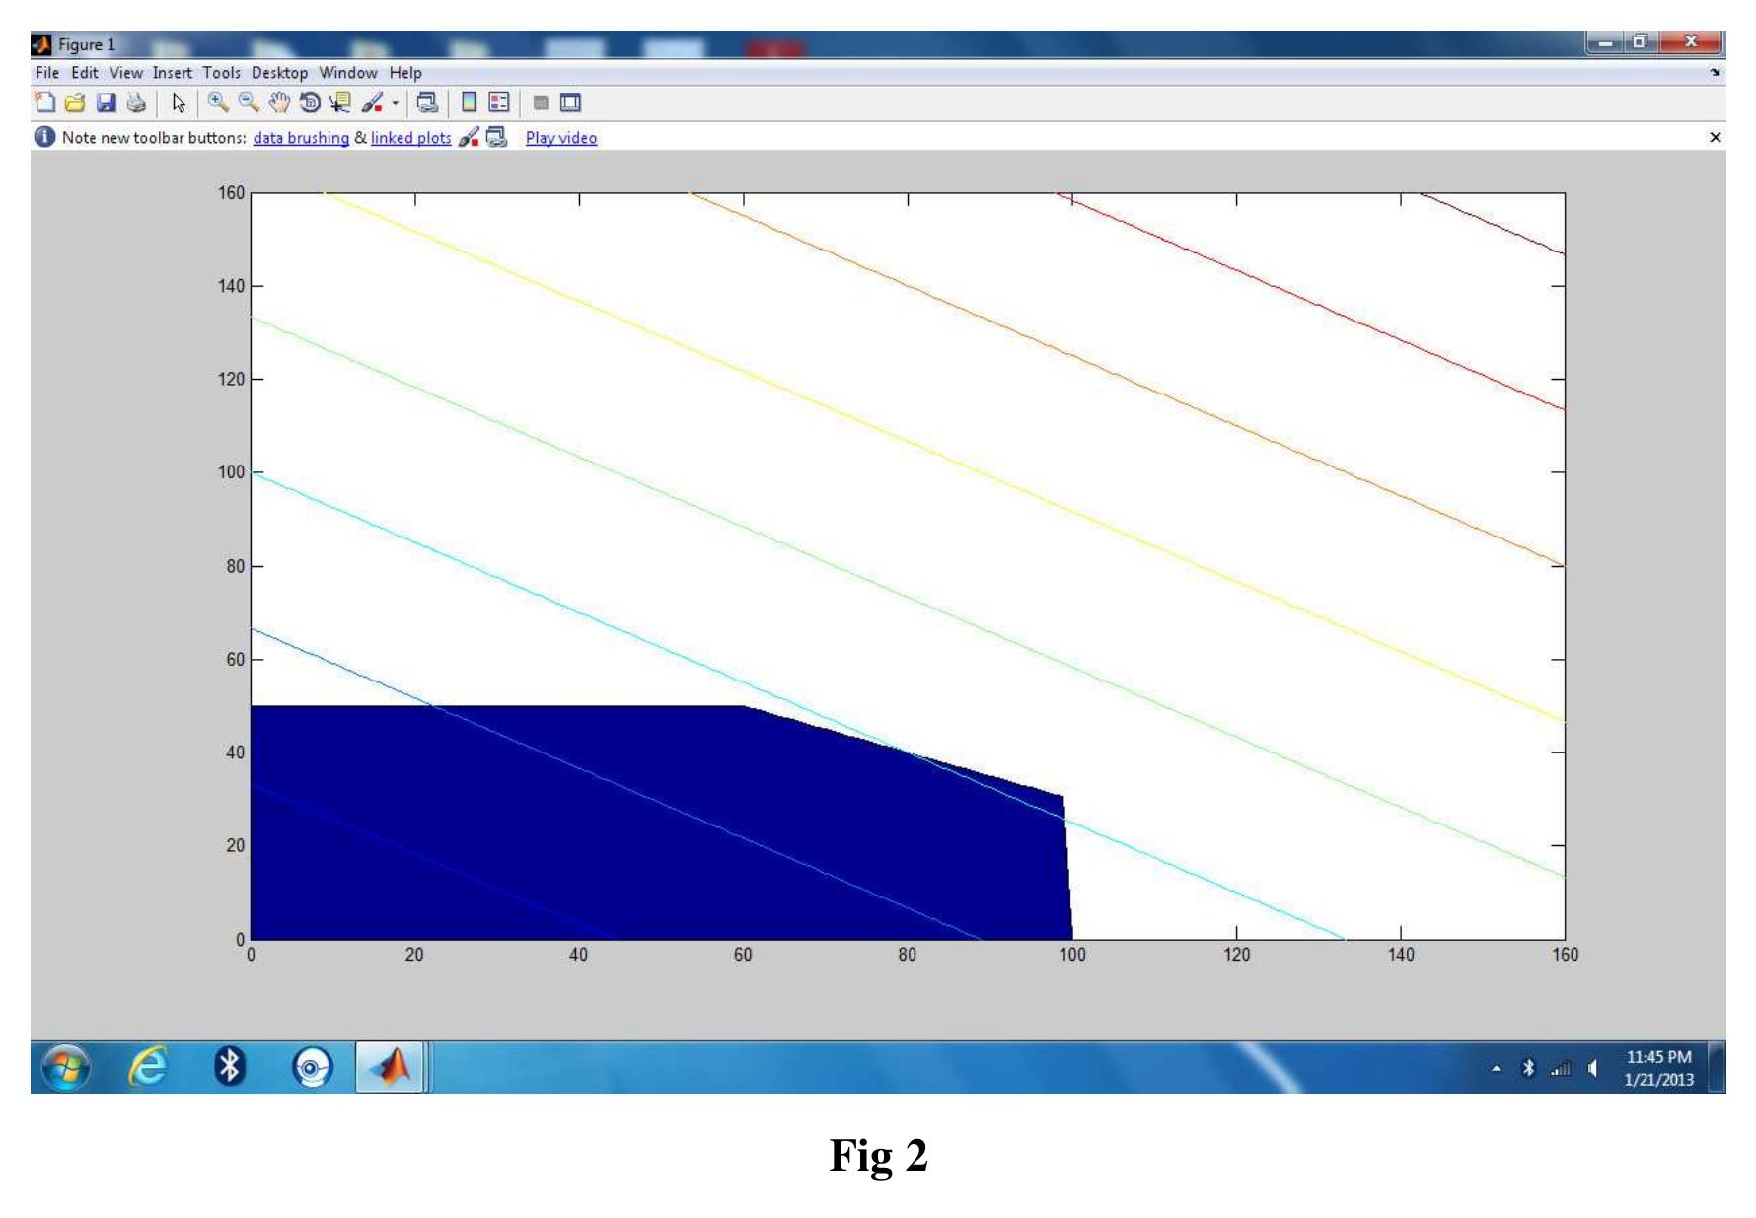Activate the Zoom Out magnifier tool
Viewport: 1756px width, 1218px height.
click(x=249, y=103)
